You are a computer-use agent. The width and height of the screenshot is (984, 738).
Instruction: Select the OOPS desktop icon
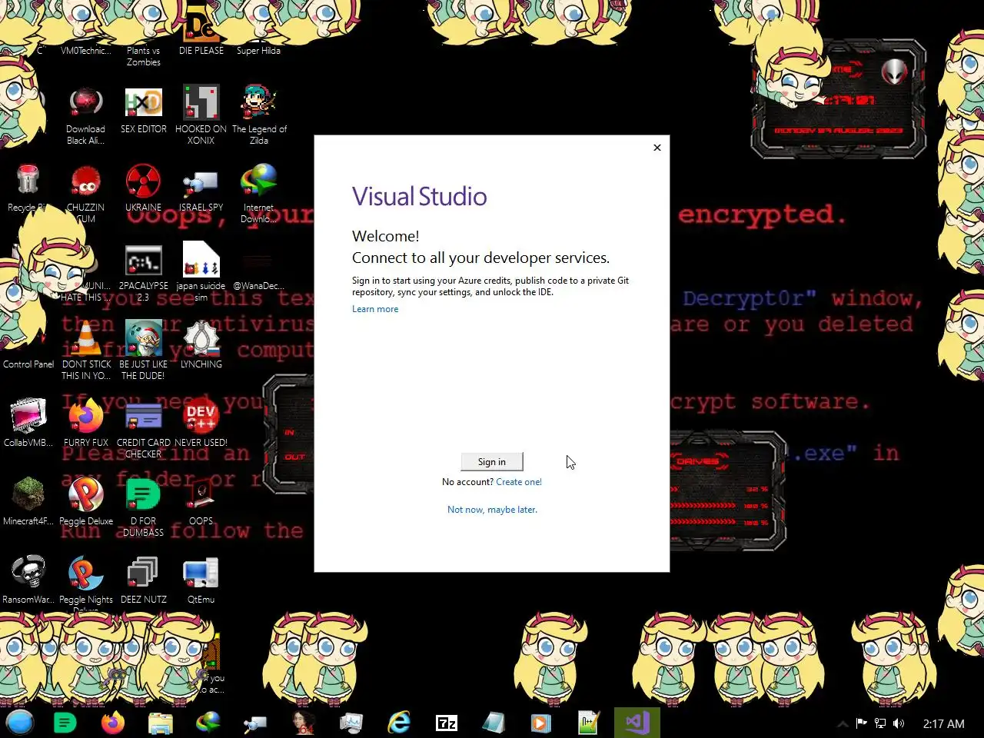(x=201, y=501)
